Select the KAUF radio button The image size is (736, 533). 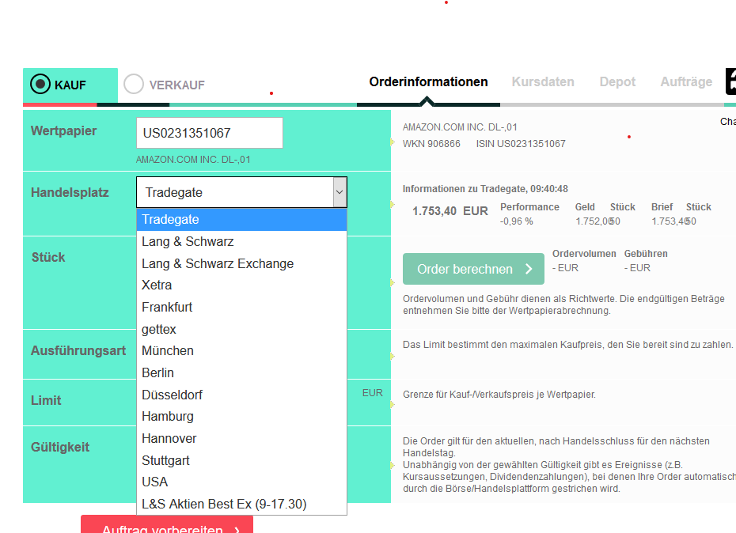pyautogui.click(x=40, y=84)
